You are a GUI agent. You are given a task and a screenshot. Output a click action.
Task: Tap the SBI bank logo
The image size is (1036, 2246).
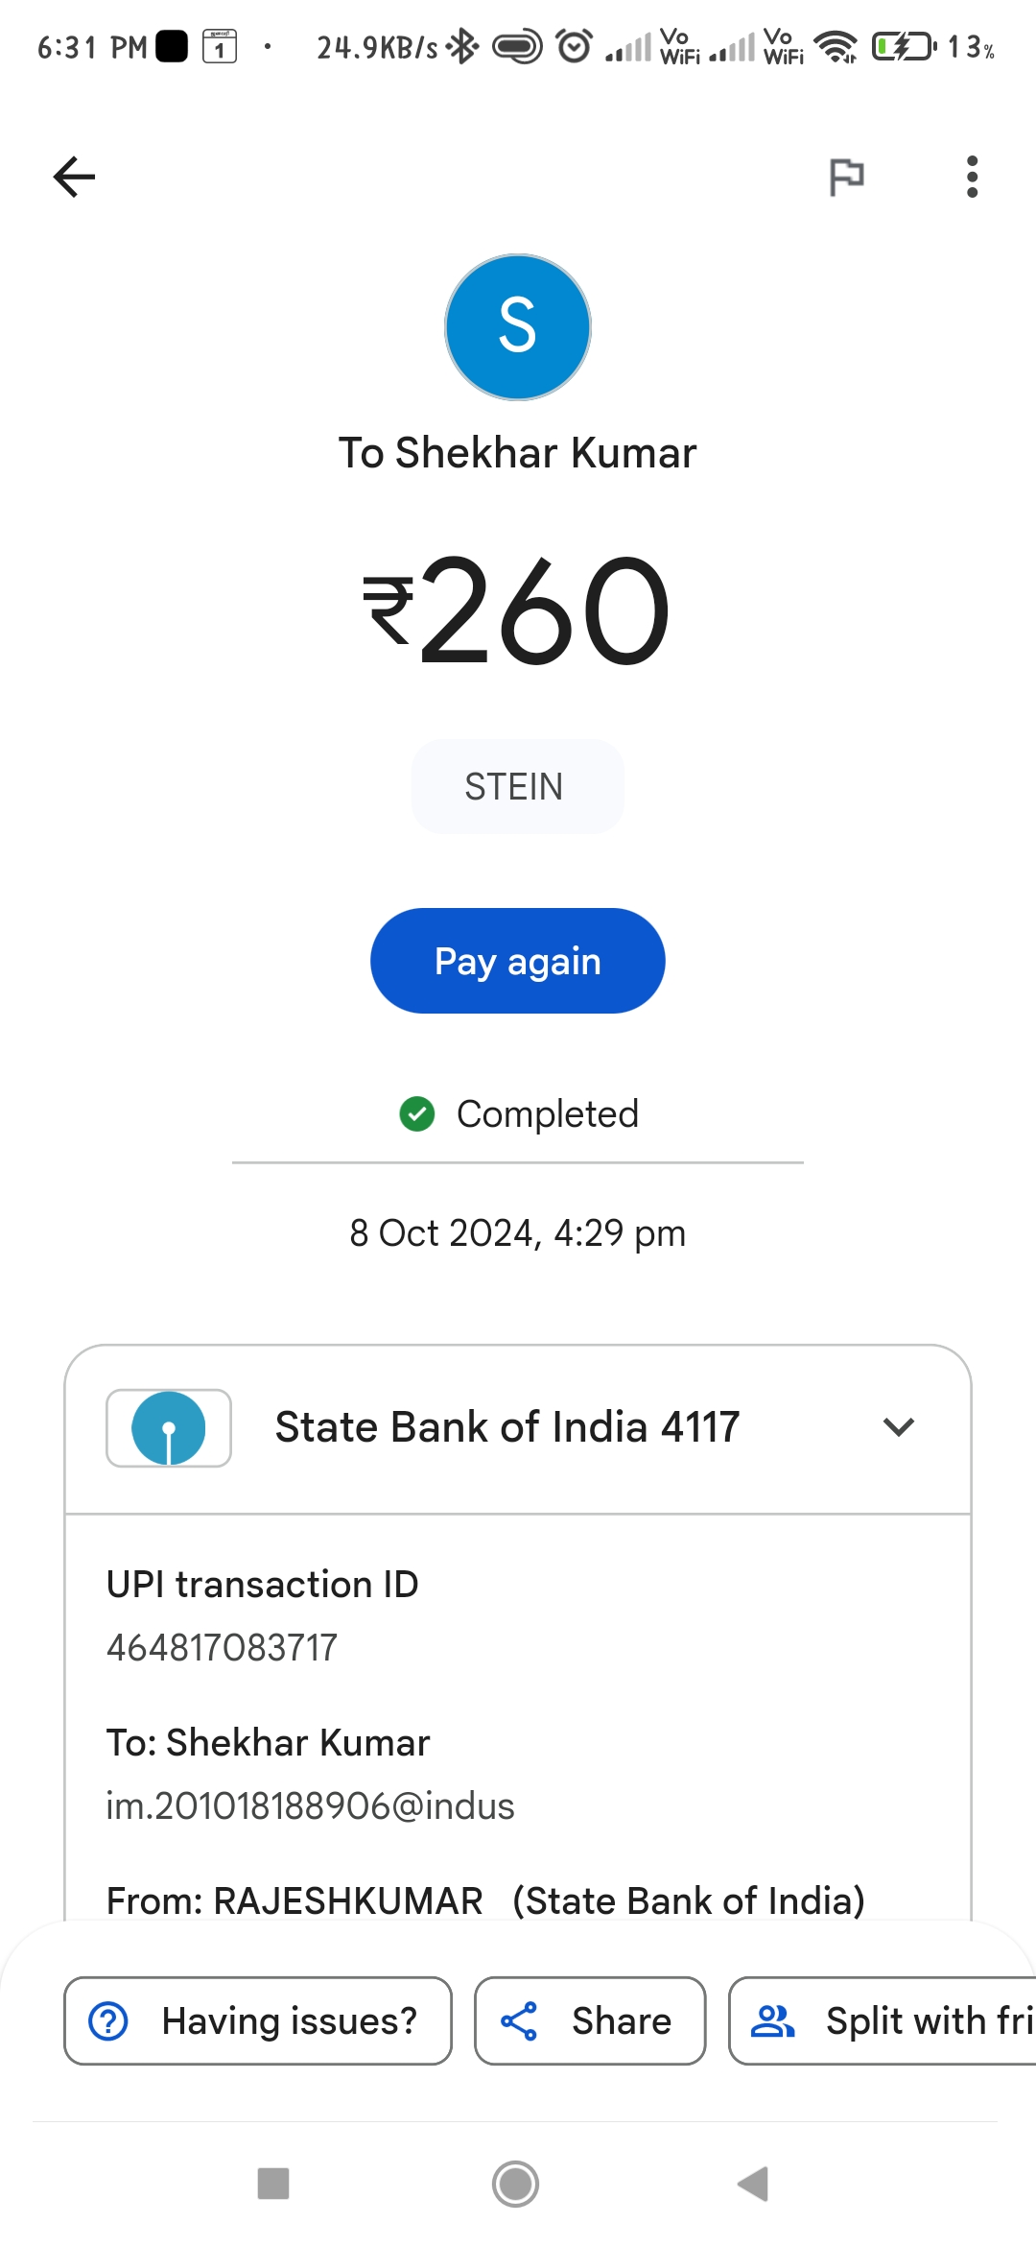(169, 1428)
